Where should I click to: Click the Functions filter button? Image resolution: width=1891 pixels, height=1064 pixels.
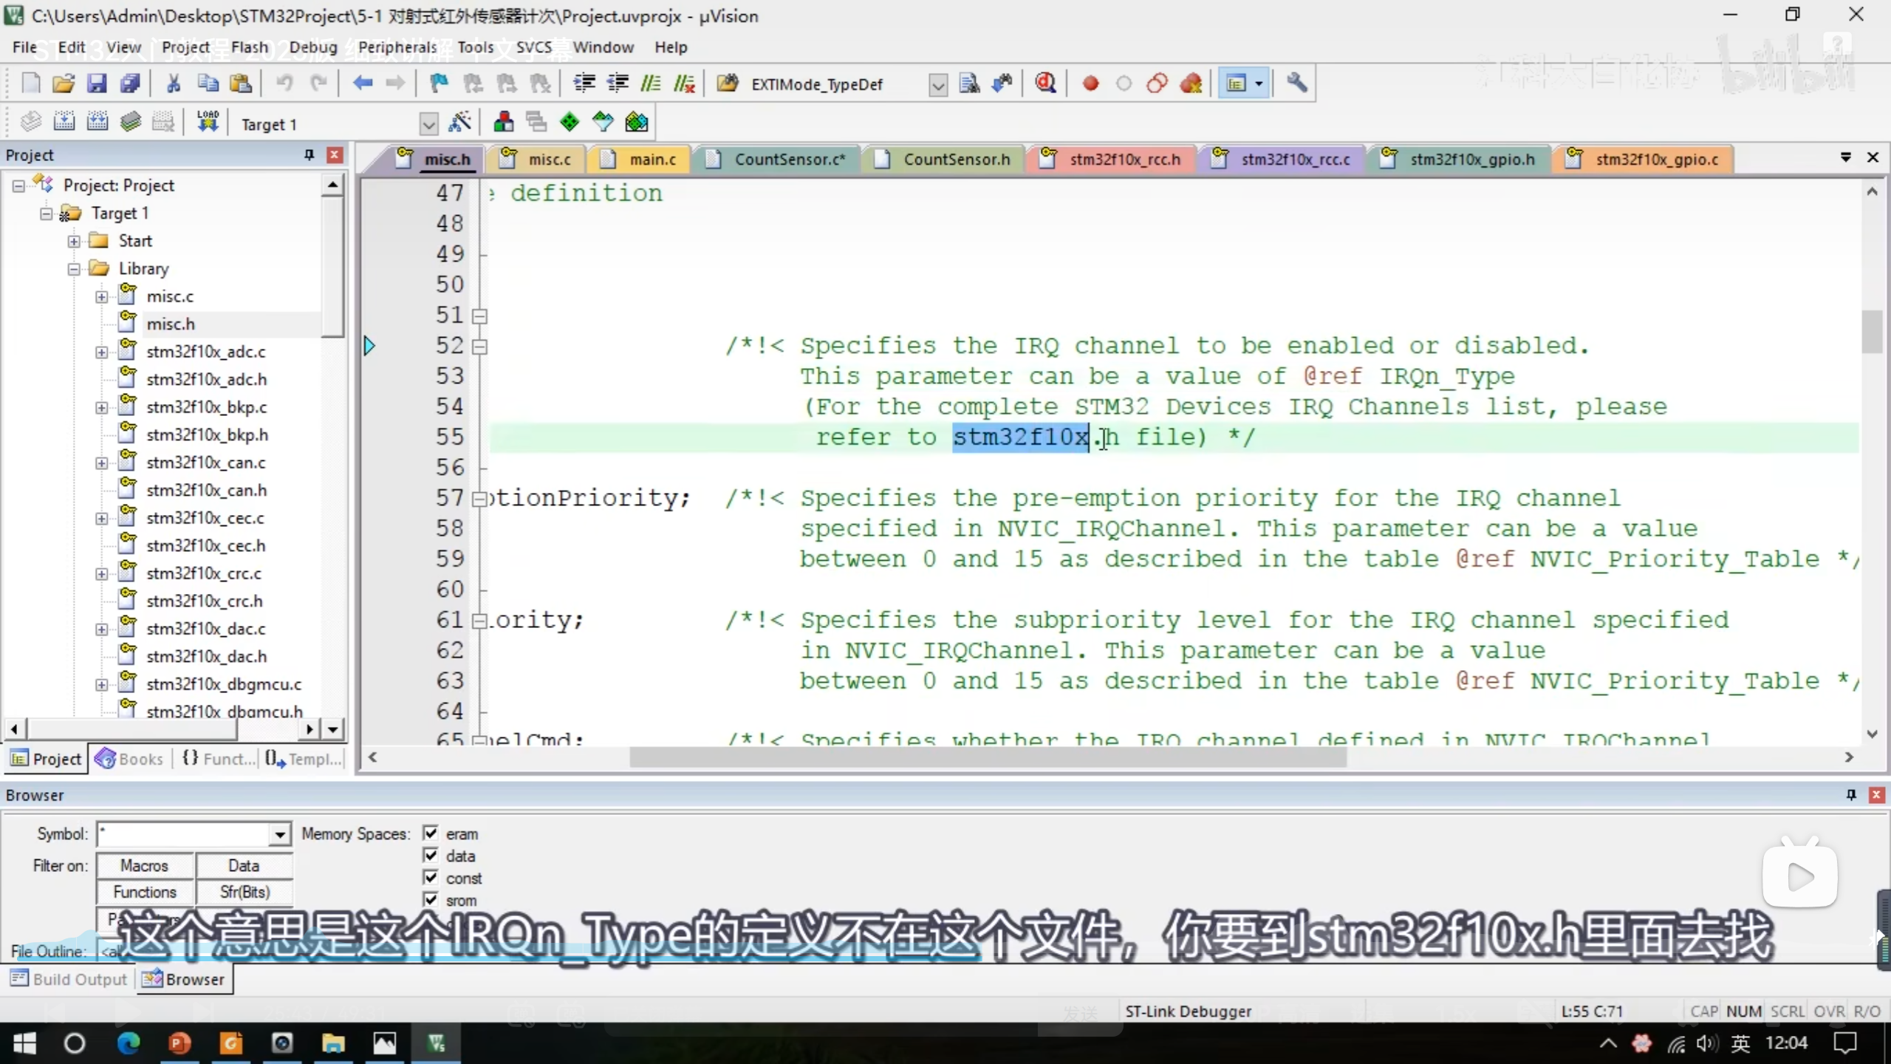[x=145, y=892]
